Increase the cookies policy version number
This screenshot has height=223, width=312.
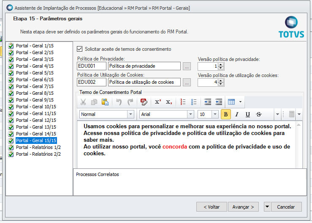click(x=221, y=80)
